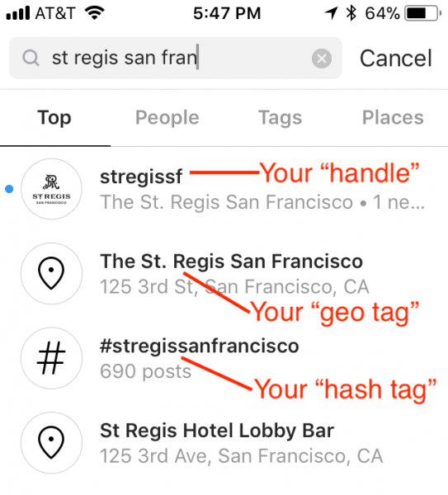
Task: Tap the blue unread dot beside stregissf
Action: click(9, 189)
